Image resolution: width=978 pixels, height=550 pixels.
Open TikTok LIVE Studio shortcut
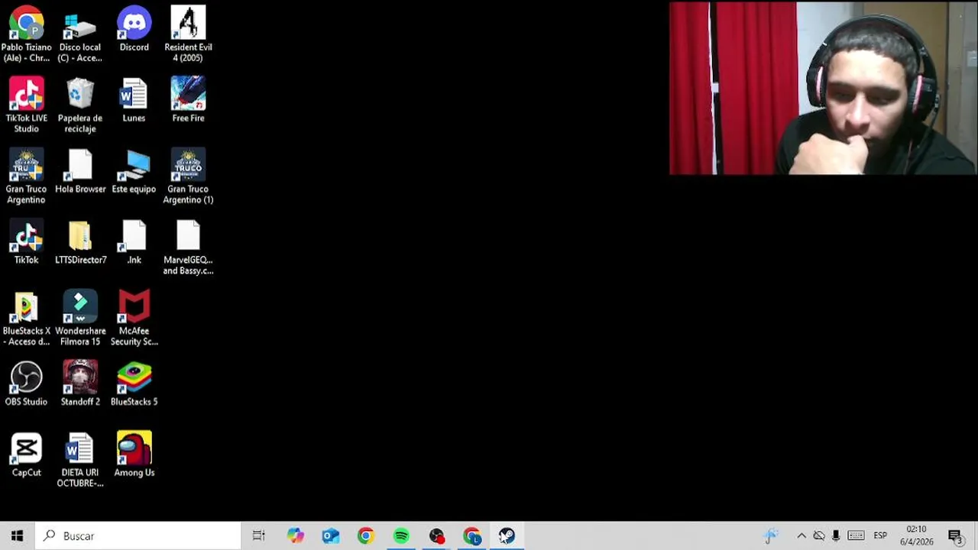point(26,105)
